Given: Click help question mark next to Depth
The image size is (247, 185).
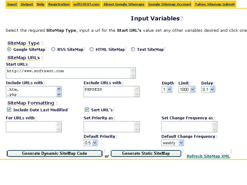Looking at the screenshot, I should click(x=175, y=83).
